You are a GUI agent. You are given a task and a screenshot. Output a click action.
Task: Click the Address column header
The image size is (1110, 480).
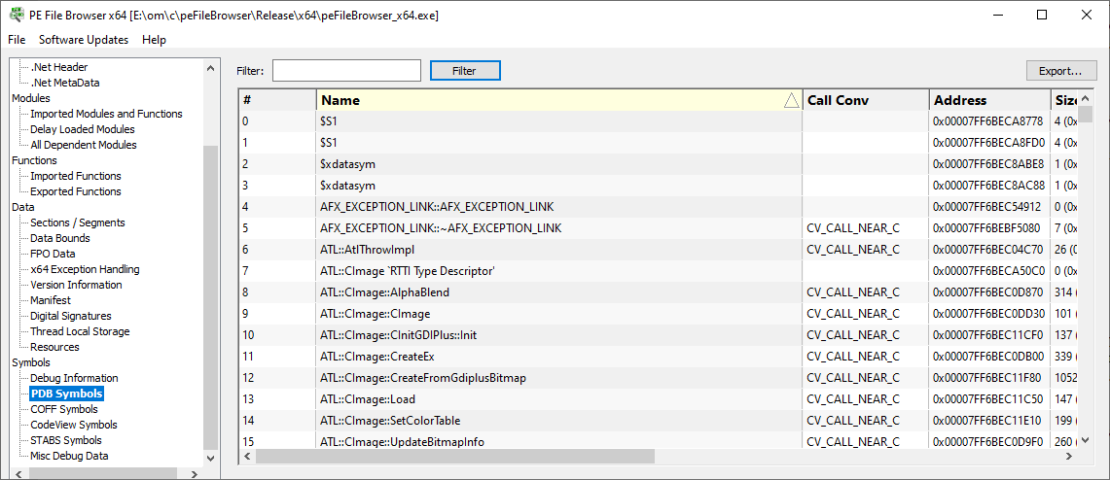click(x=989, y=100)
